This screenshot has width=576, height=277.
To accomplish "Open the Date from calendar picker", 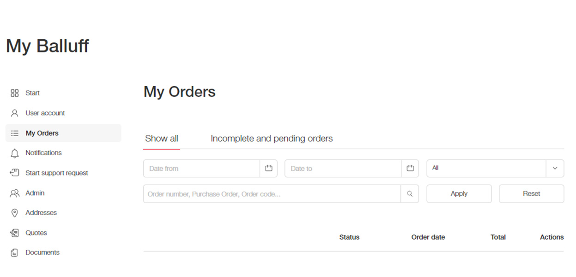I will [x=269, y=169].
